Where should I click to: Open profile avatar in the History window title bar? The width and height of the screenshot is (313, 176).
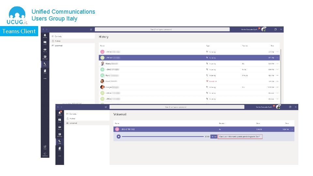coord(264,29)
